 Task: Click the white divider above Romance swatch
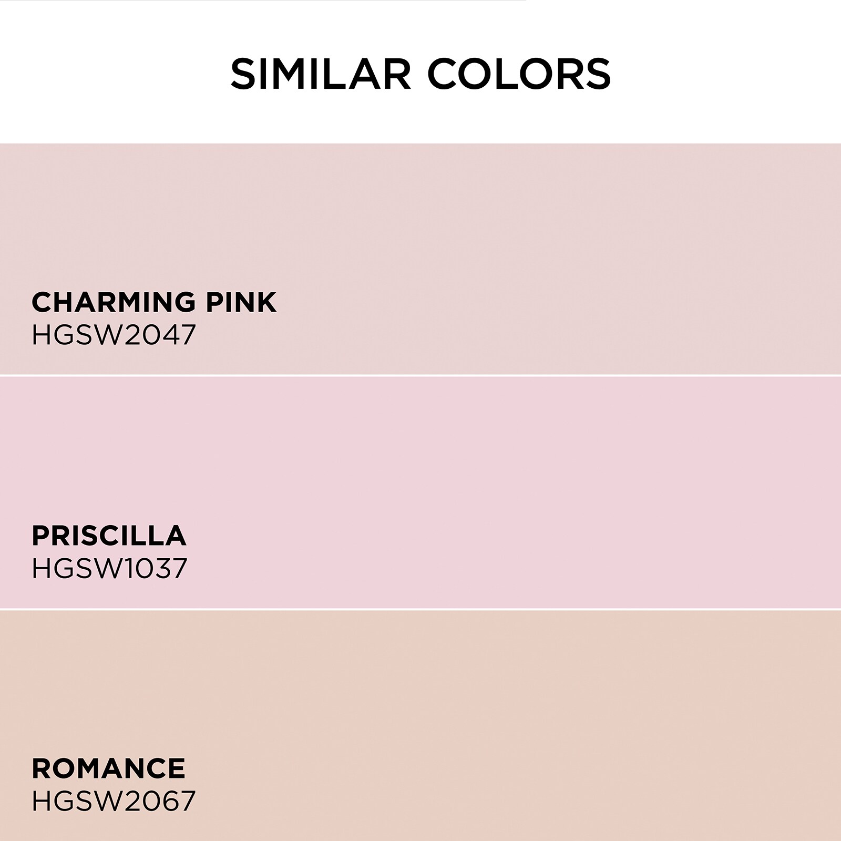pos(420,610)
